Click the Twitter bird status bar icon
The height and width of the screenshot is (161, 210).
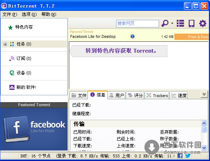(188, 156)
